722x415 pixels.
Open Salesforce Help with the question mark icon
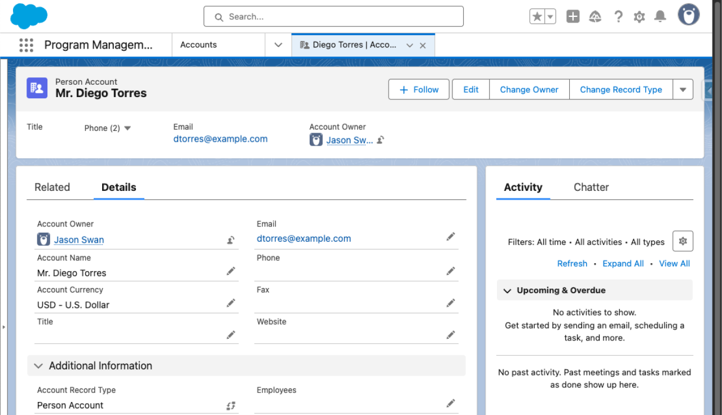[x=618, y=16]
